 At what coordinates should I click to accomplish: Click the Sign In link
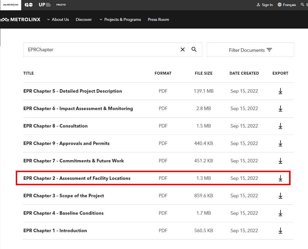pyautogui.click(x=265, y=5)
